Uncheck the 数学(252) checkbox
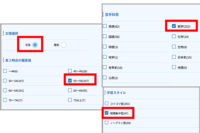The width and height of the screenshot is (200, 133). [x=174, y=26]
